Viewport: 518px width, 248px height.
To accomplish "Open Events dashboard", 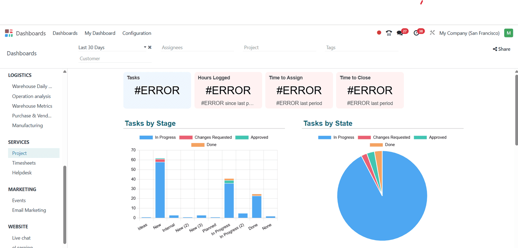I will click(19, 200).
